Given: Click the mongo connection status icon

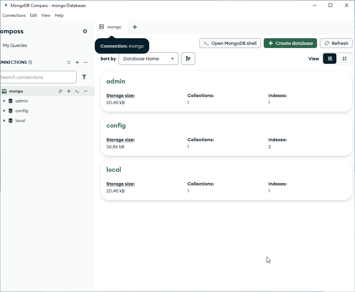Looking at the screenshot, I should [4, 91].
